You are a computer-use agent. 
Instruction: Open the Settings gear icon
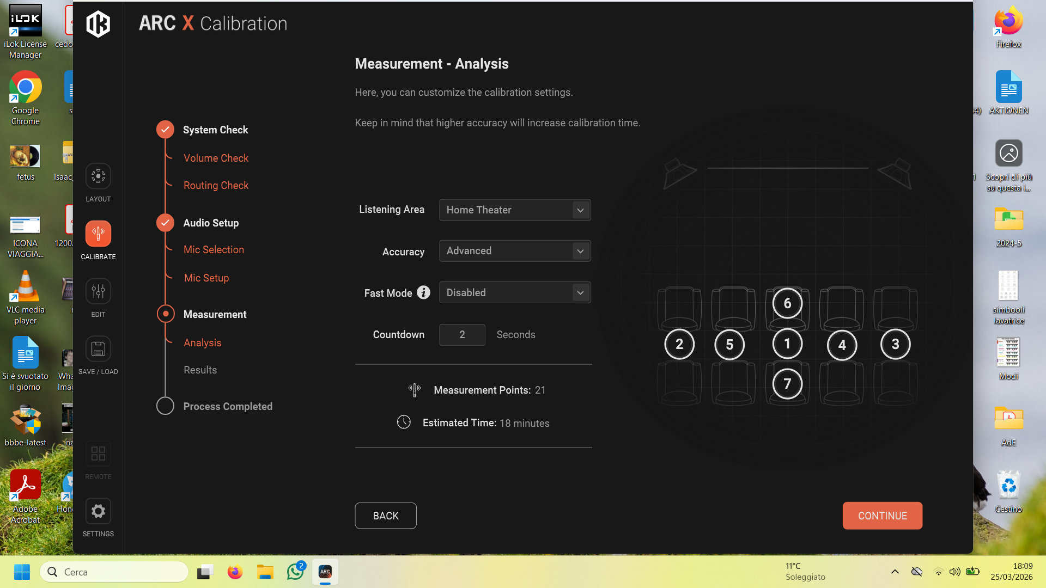point(98,511)
